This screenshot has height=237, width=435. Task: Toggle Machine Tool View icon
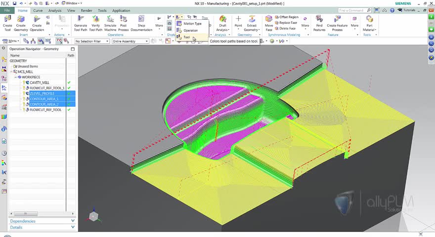point(33,41)
